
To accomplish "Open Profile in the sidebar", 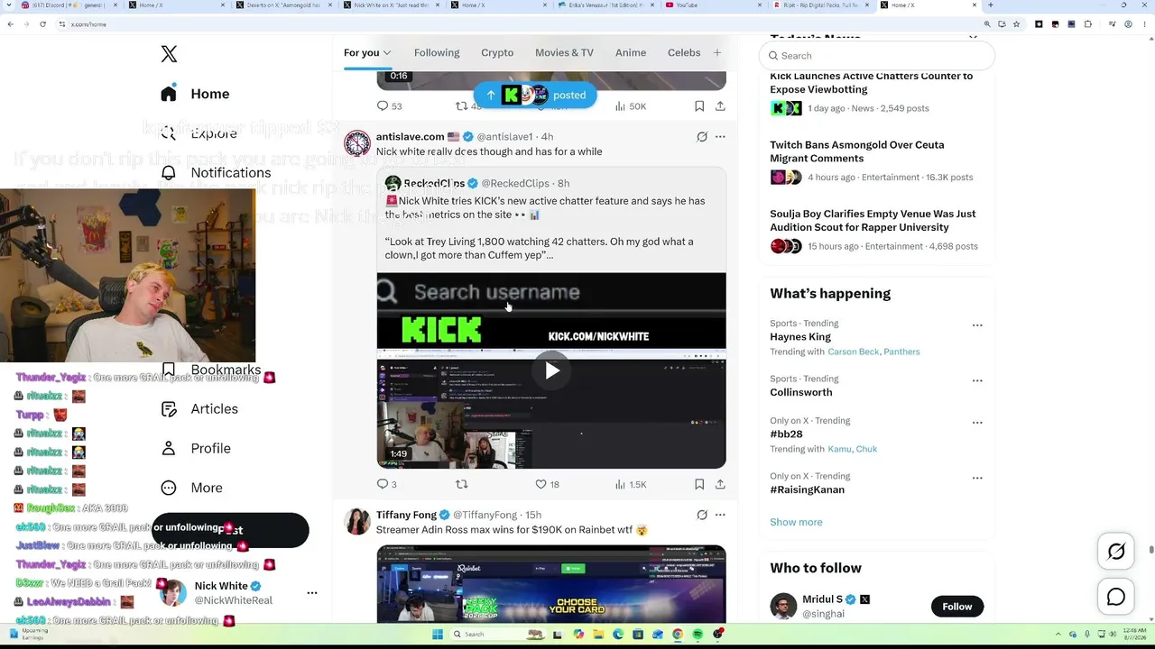I will (195, 449).
